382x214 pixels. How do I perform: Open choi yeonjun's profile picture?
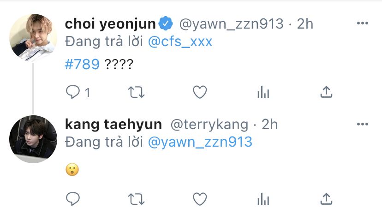pyautogui.click(x=33, y=38)
